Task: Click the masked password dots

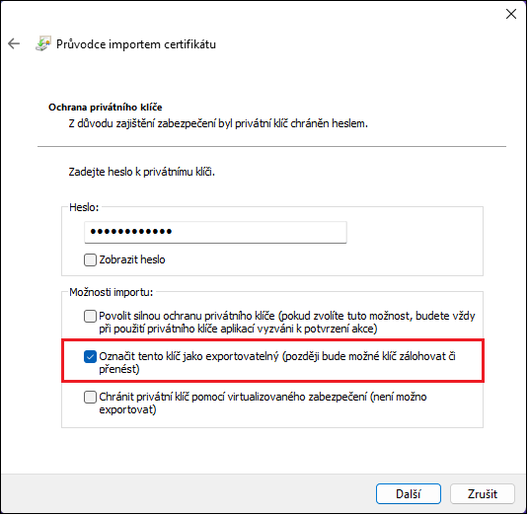Action: click(x=131, y=232)
